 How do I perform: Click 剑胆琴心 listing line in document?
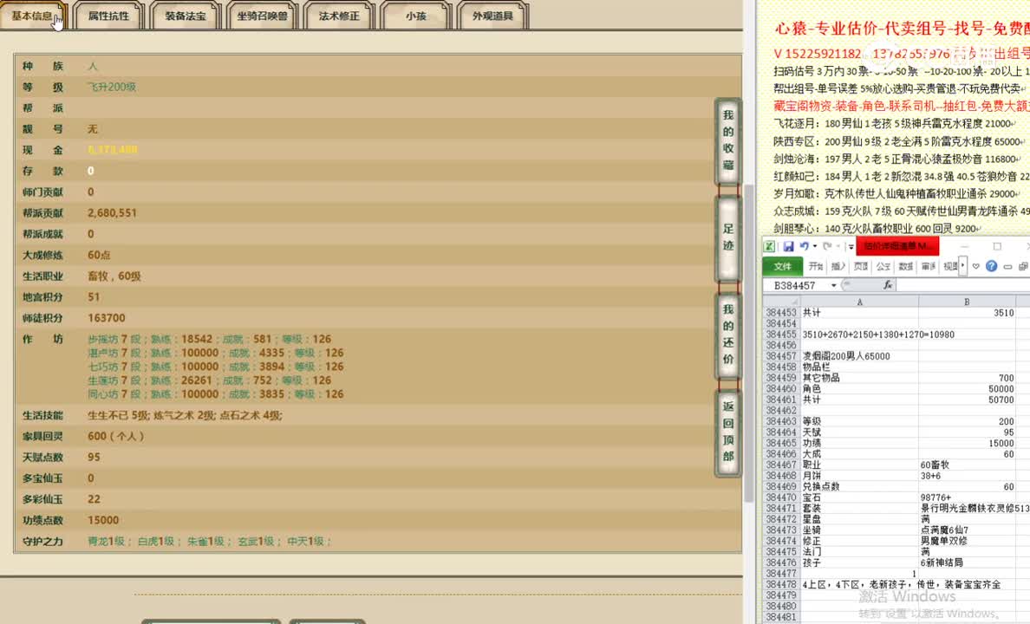(x=877, y=229)
